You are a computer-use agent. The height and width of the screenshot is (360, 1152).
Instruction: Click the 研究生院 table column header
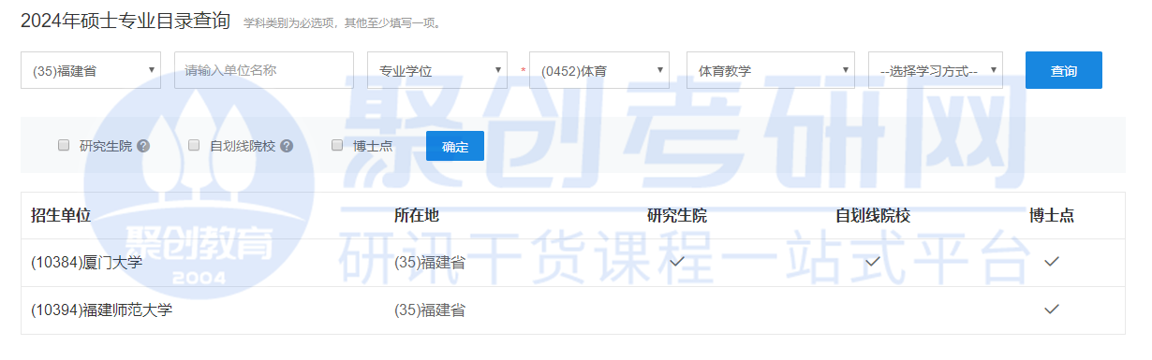[677, 215]
